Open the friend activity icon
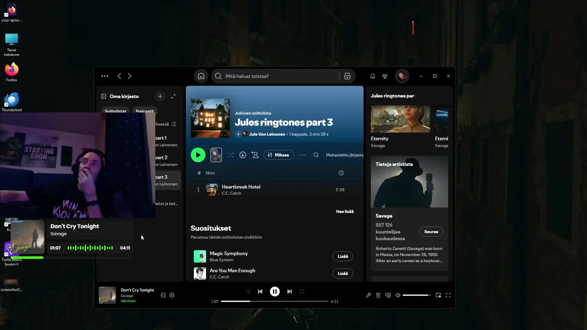The height and width of the screenshot is (330, 587). coord(385,76)
